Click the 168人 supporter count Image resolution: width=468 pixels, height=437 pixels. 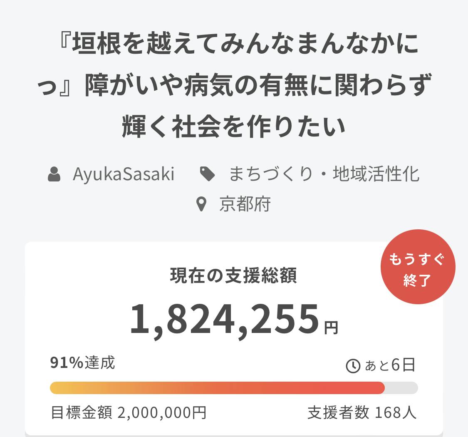[x=395, y=413]
